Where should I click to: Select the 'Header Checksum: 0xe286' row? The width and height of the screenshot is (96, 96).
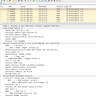pyautogui.click(x=25, y=65)
